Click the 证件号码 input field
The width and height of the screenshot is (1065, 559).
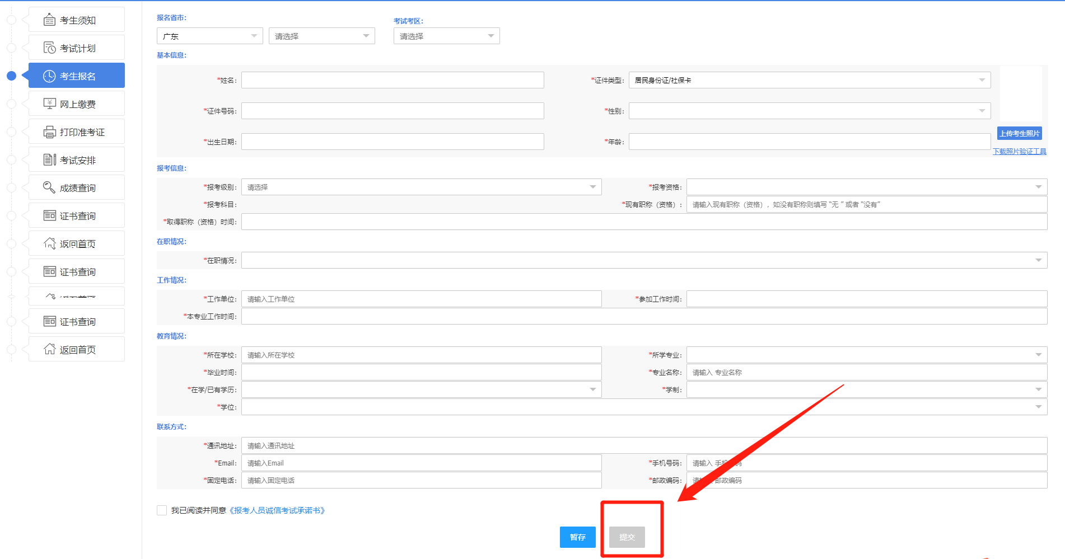coord(393,111)
